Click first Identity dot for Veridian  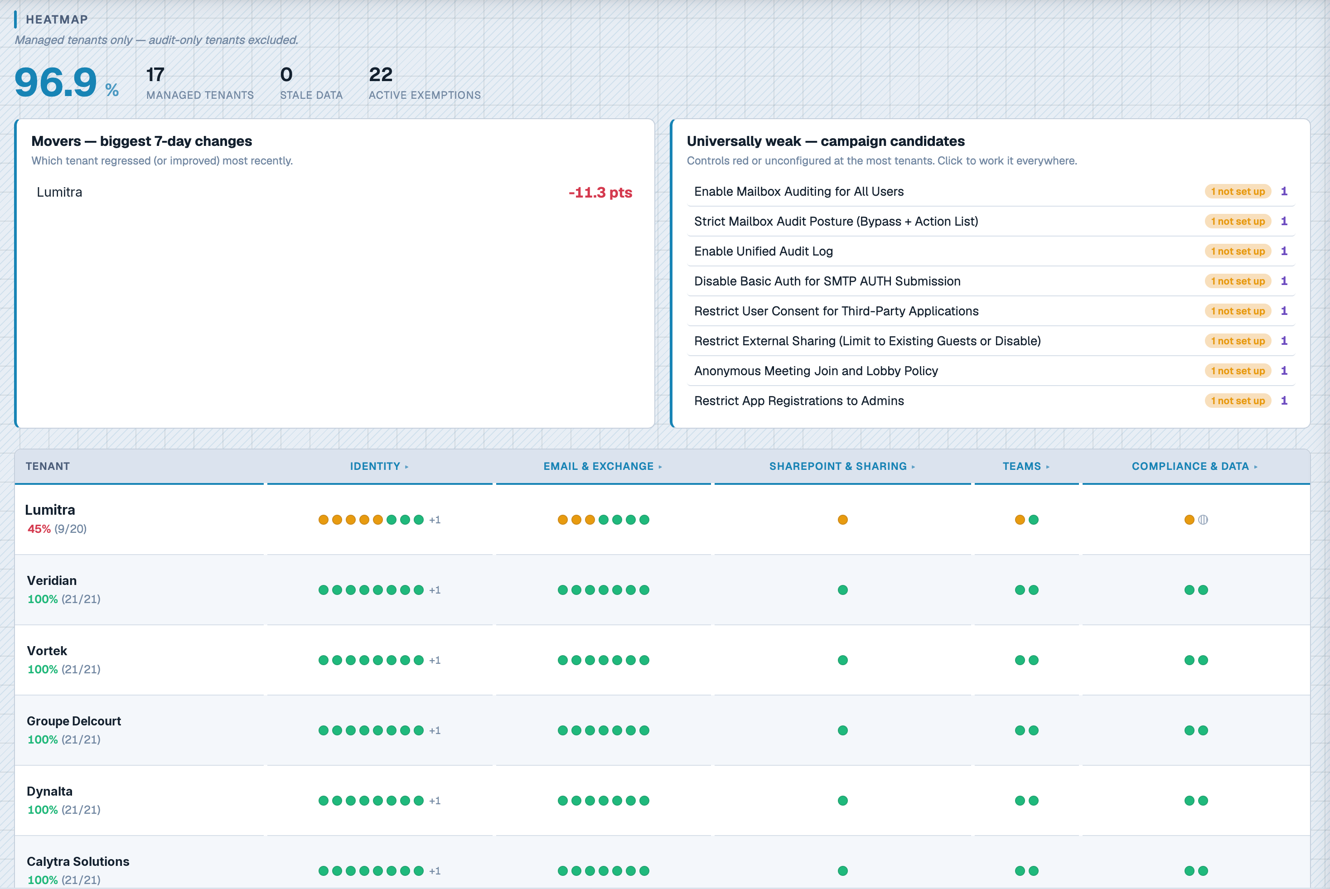point(323,590)
